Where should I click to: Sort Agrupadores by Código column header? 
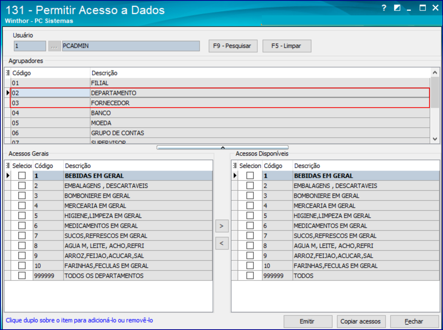[x=50, y=73]
